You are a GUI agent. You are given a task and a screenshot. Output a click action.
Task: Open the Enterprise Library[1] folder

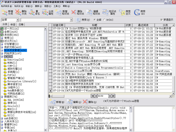22,81
